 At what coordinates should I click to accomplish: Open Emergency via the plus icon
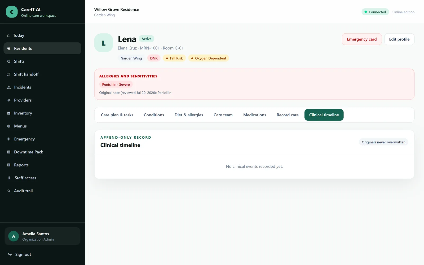(x=9, y=139)
